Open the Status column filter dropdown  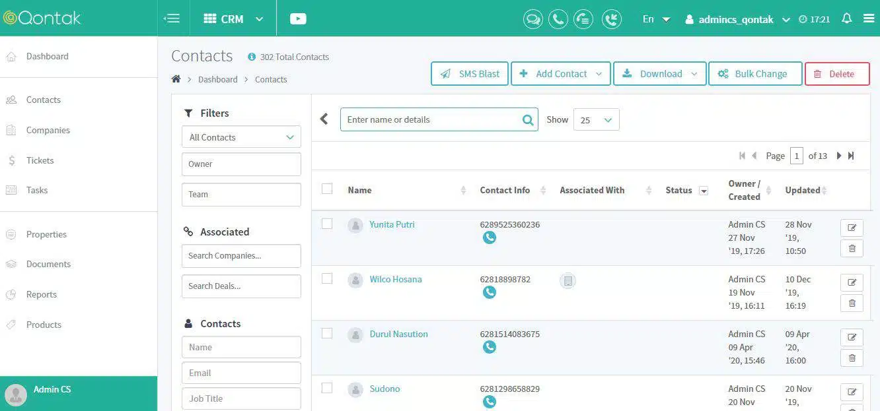click(704, 191)
